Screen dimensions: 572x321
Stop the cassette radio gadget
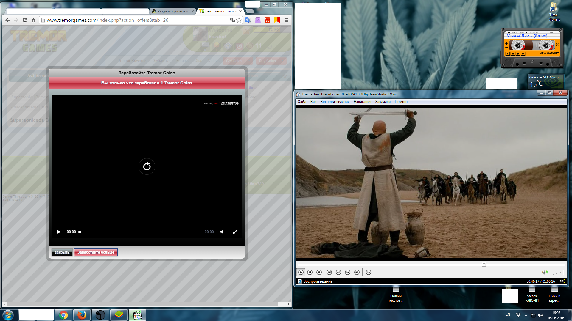[513, 54]
